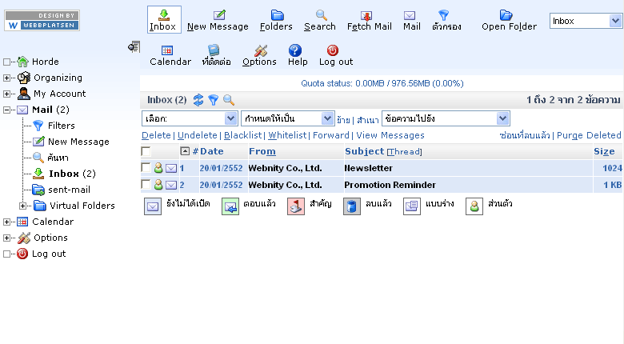This screenshot has height=344, width=624.
Task: Click the funnel filter icon beside Inbox (2)
Action: pos(214,99)
